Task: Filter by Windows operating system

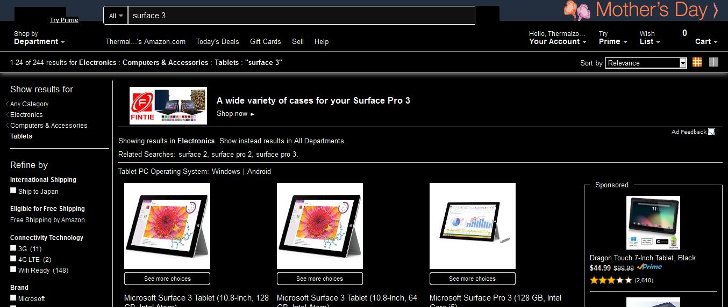Action: point(226,172)
